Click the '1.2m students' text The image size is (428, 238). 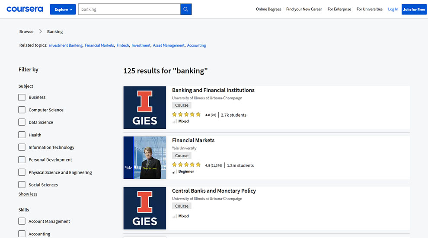point(240,165)
